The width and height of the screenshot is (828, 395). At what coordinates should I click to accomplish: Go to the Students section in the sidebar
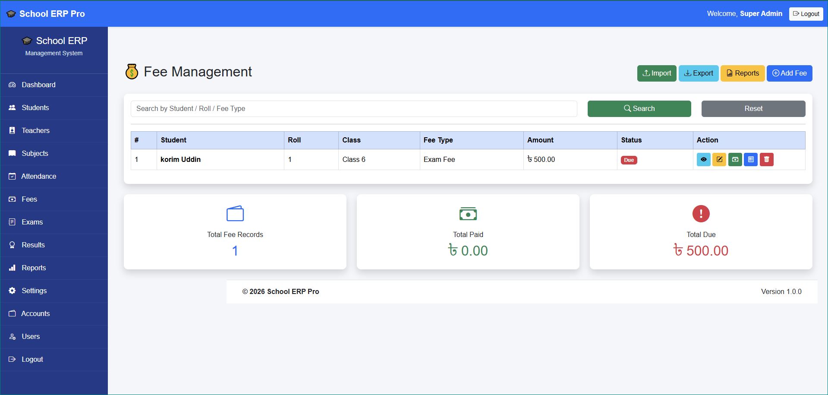(x=54, y=108)
